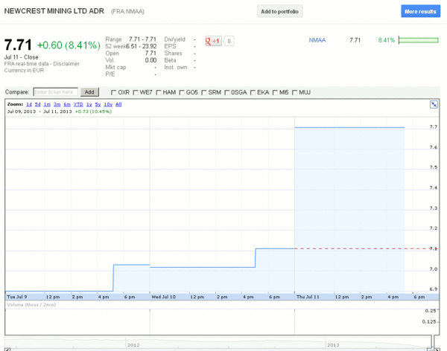Click the Jul 09, 2013 start date field

[22, 112]
